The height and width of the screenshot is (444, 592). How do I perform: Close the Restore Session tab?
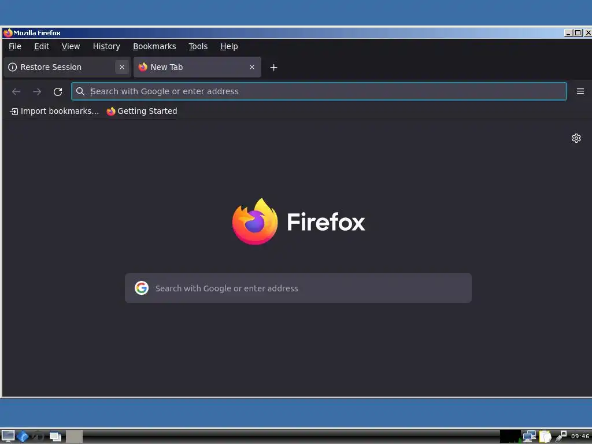122,67
